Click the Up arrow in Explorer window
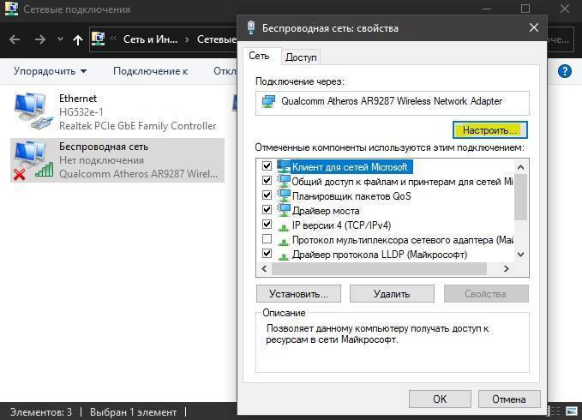Image resolution: width=582 pixels, height=420 pixels. (x=78, y=39)
